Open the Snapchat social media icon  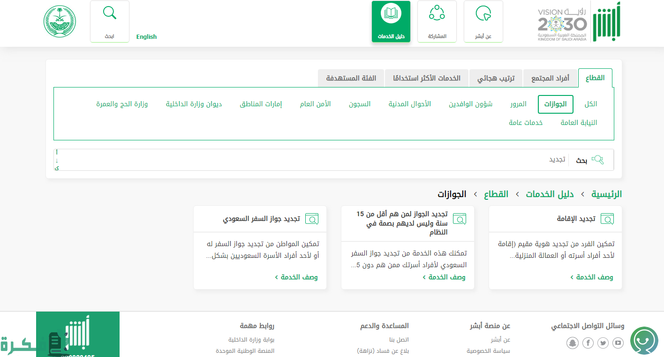tap(573, 343)
